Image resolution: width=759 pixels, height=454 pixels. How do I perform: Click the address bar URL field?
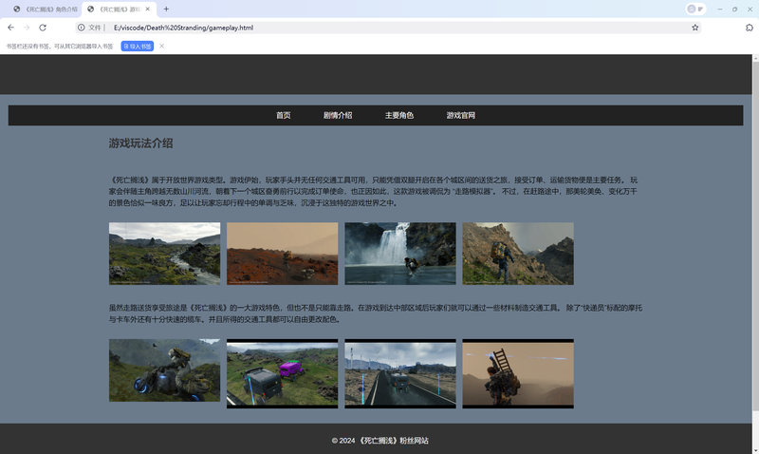(x=387, y=28)
